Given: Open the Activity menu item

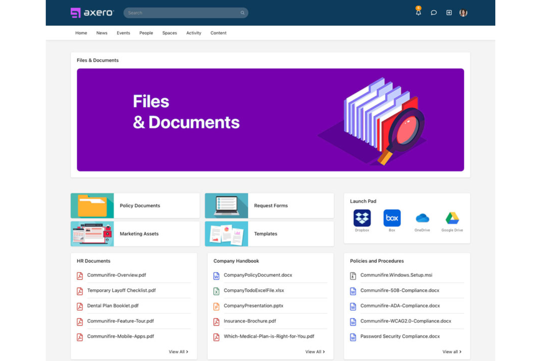Looking at the screenshot, I should coord(194,33).
